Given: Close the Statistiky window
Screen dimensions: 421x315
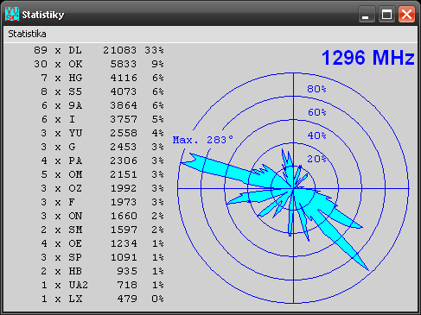Looking at the screenshot, I should pyautogui.click(x=406, y=14).
